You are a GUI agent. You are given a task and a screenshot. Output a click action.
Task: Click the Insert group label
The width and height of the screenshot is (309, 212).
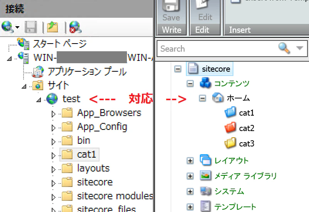[240, 30]
